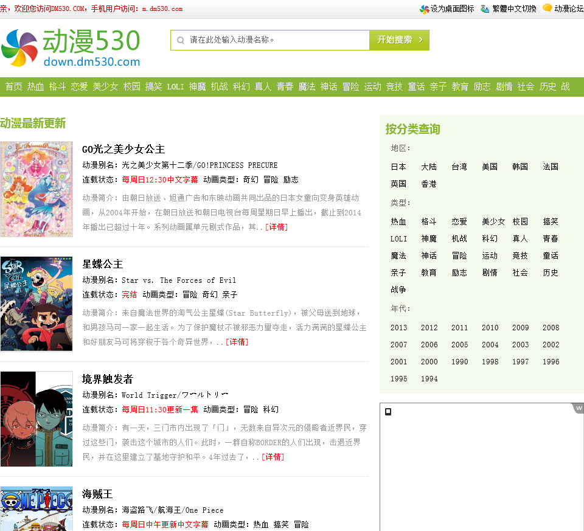Click the W corner badge on ad box
The image size is (584, 531).
(579, 408)
